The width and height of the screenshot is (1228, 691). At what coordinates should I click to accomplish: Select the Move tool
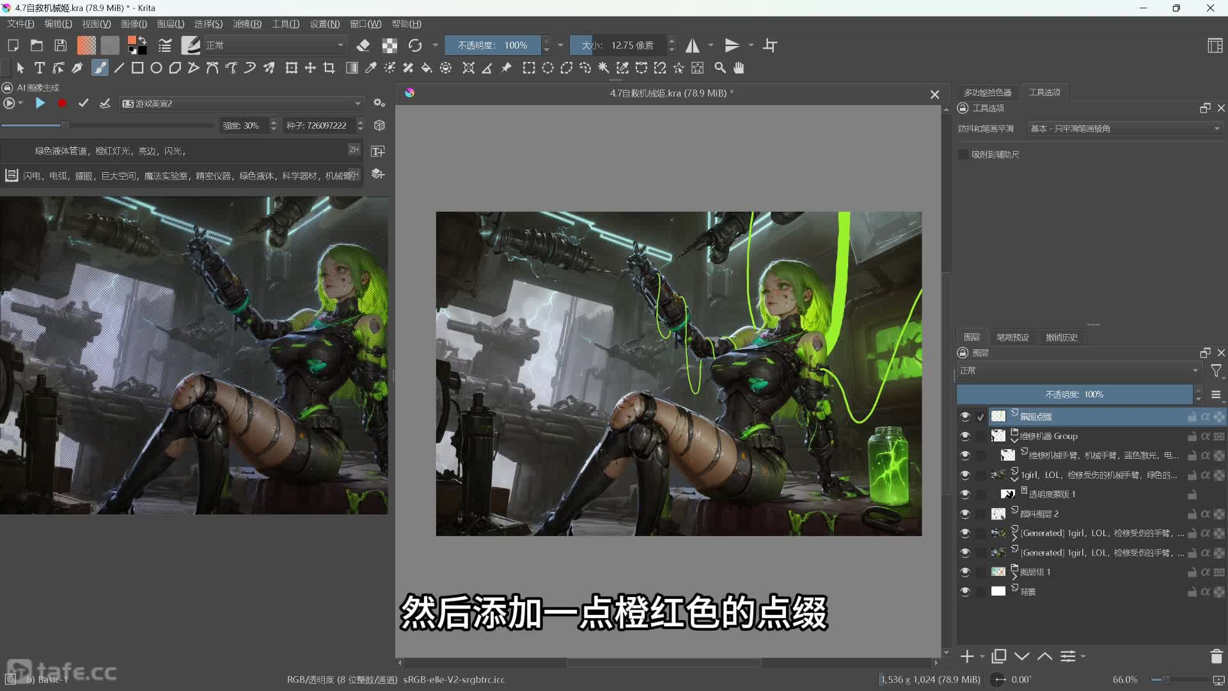coord(310,68)
